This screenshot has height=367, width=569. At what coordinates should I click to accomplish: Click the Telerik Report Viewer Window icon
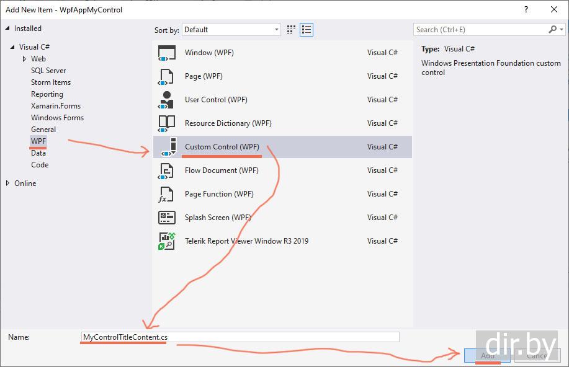tap(167, 241)
